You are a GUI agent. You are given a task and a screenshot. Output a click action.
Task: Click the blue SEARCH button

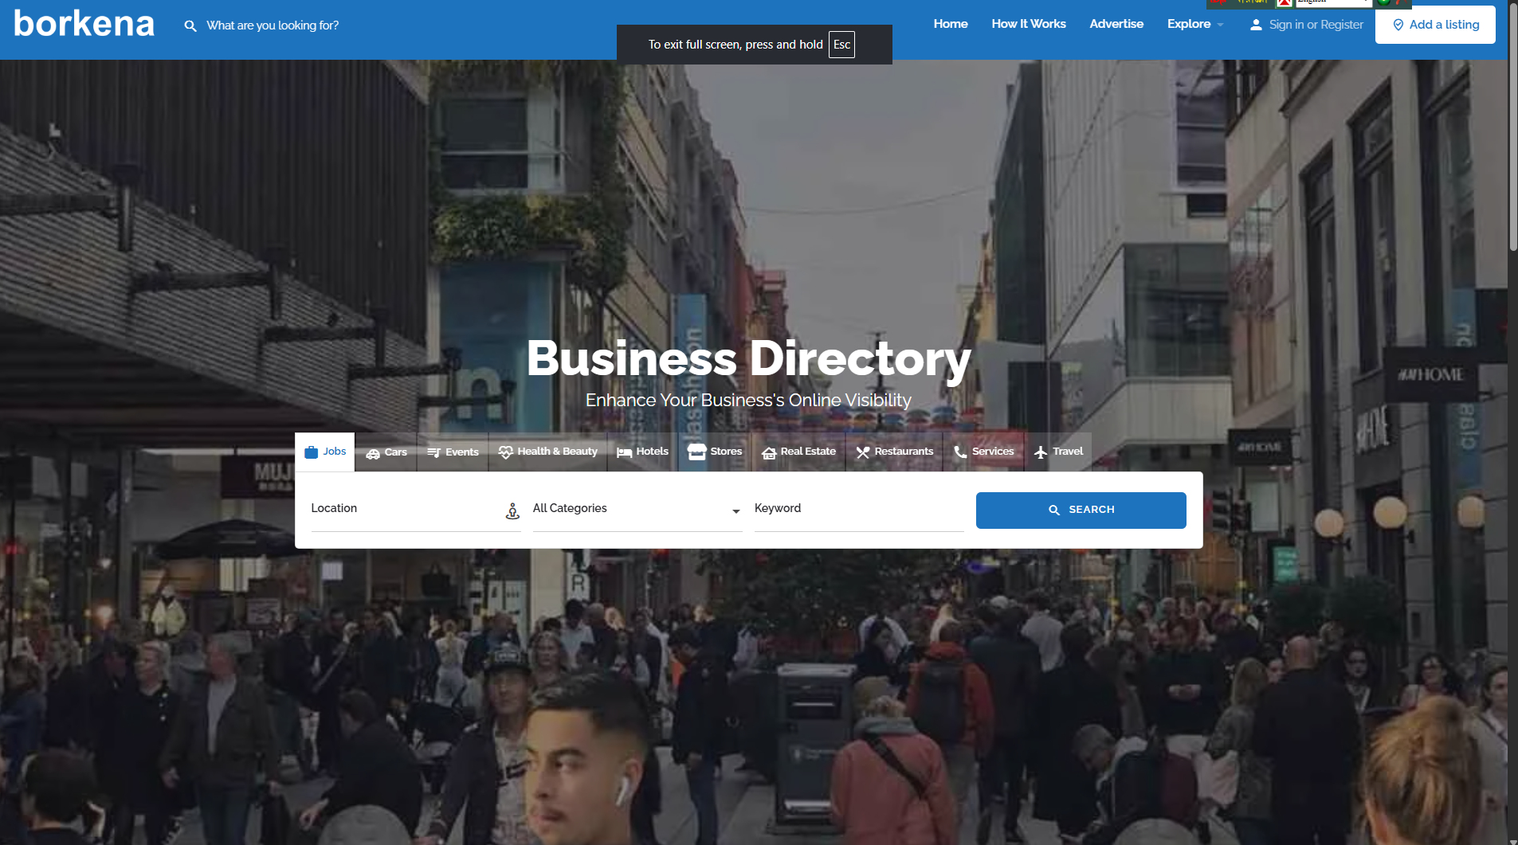(x=1081, y=510)
